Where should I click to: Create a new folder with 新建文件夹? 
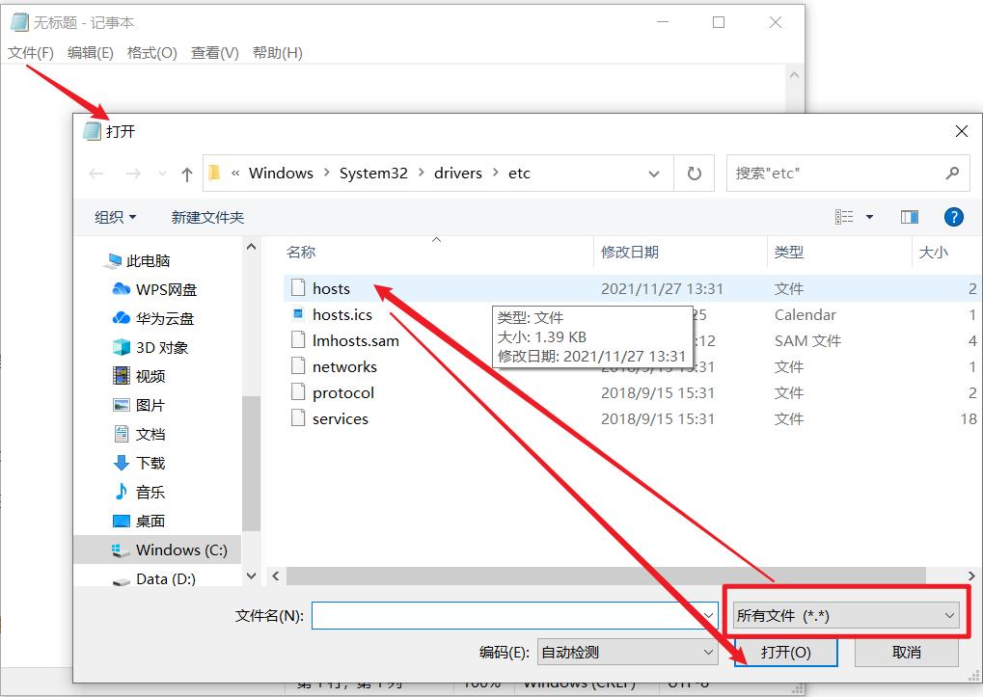pos(206,216)
